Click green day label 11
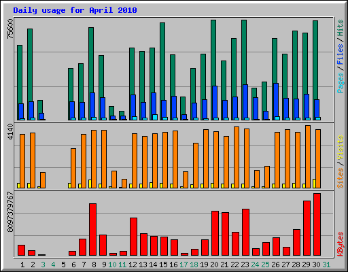348x272 pixels. tap(122, 265)
